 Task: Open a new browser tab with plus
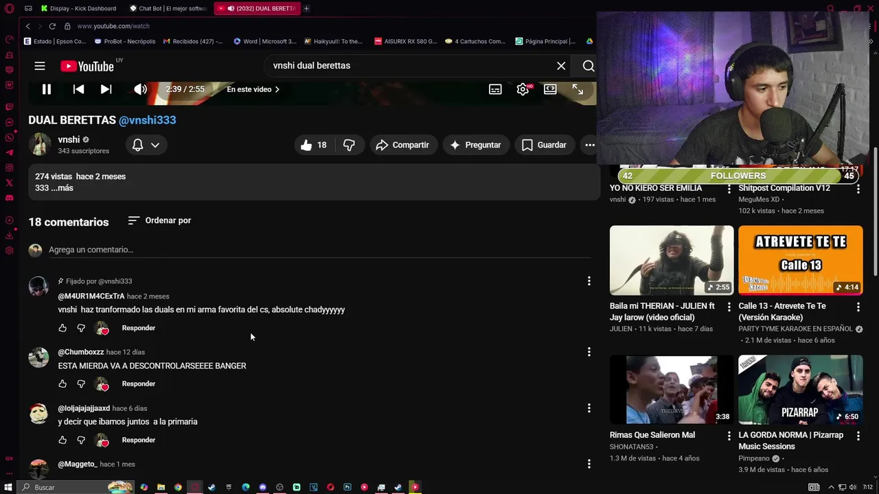306,8
